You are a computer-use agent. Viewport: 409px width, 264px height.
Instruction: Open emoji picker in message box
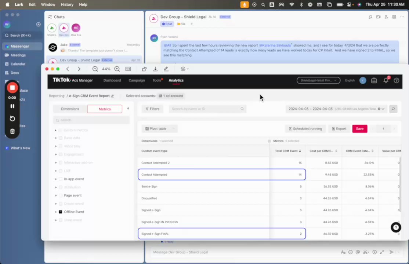[x=351, y=252]
